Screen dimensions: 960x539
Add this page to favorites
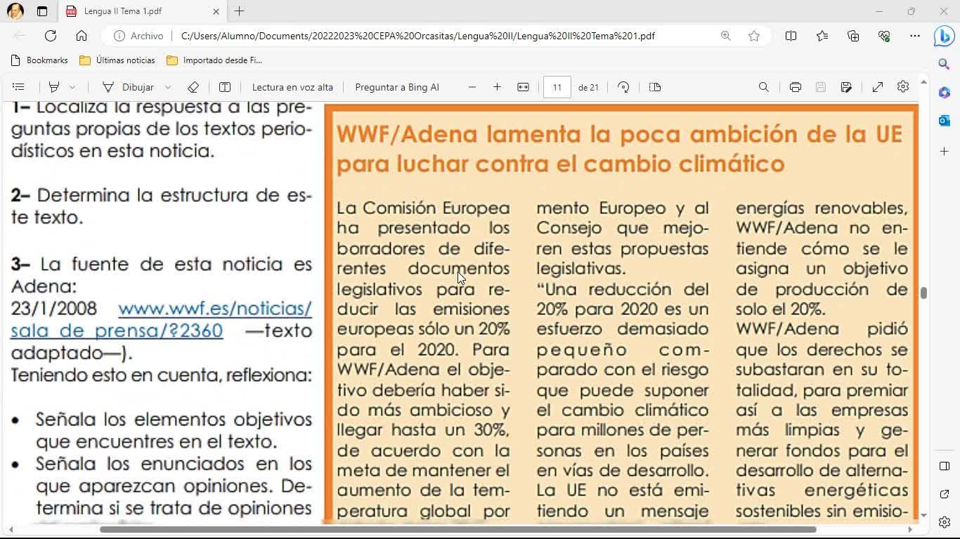coord(754,36)
